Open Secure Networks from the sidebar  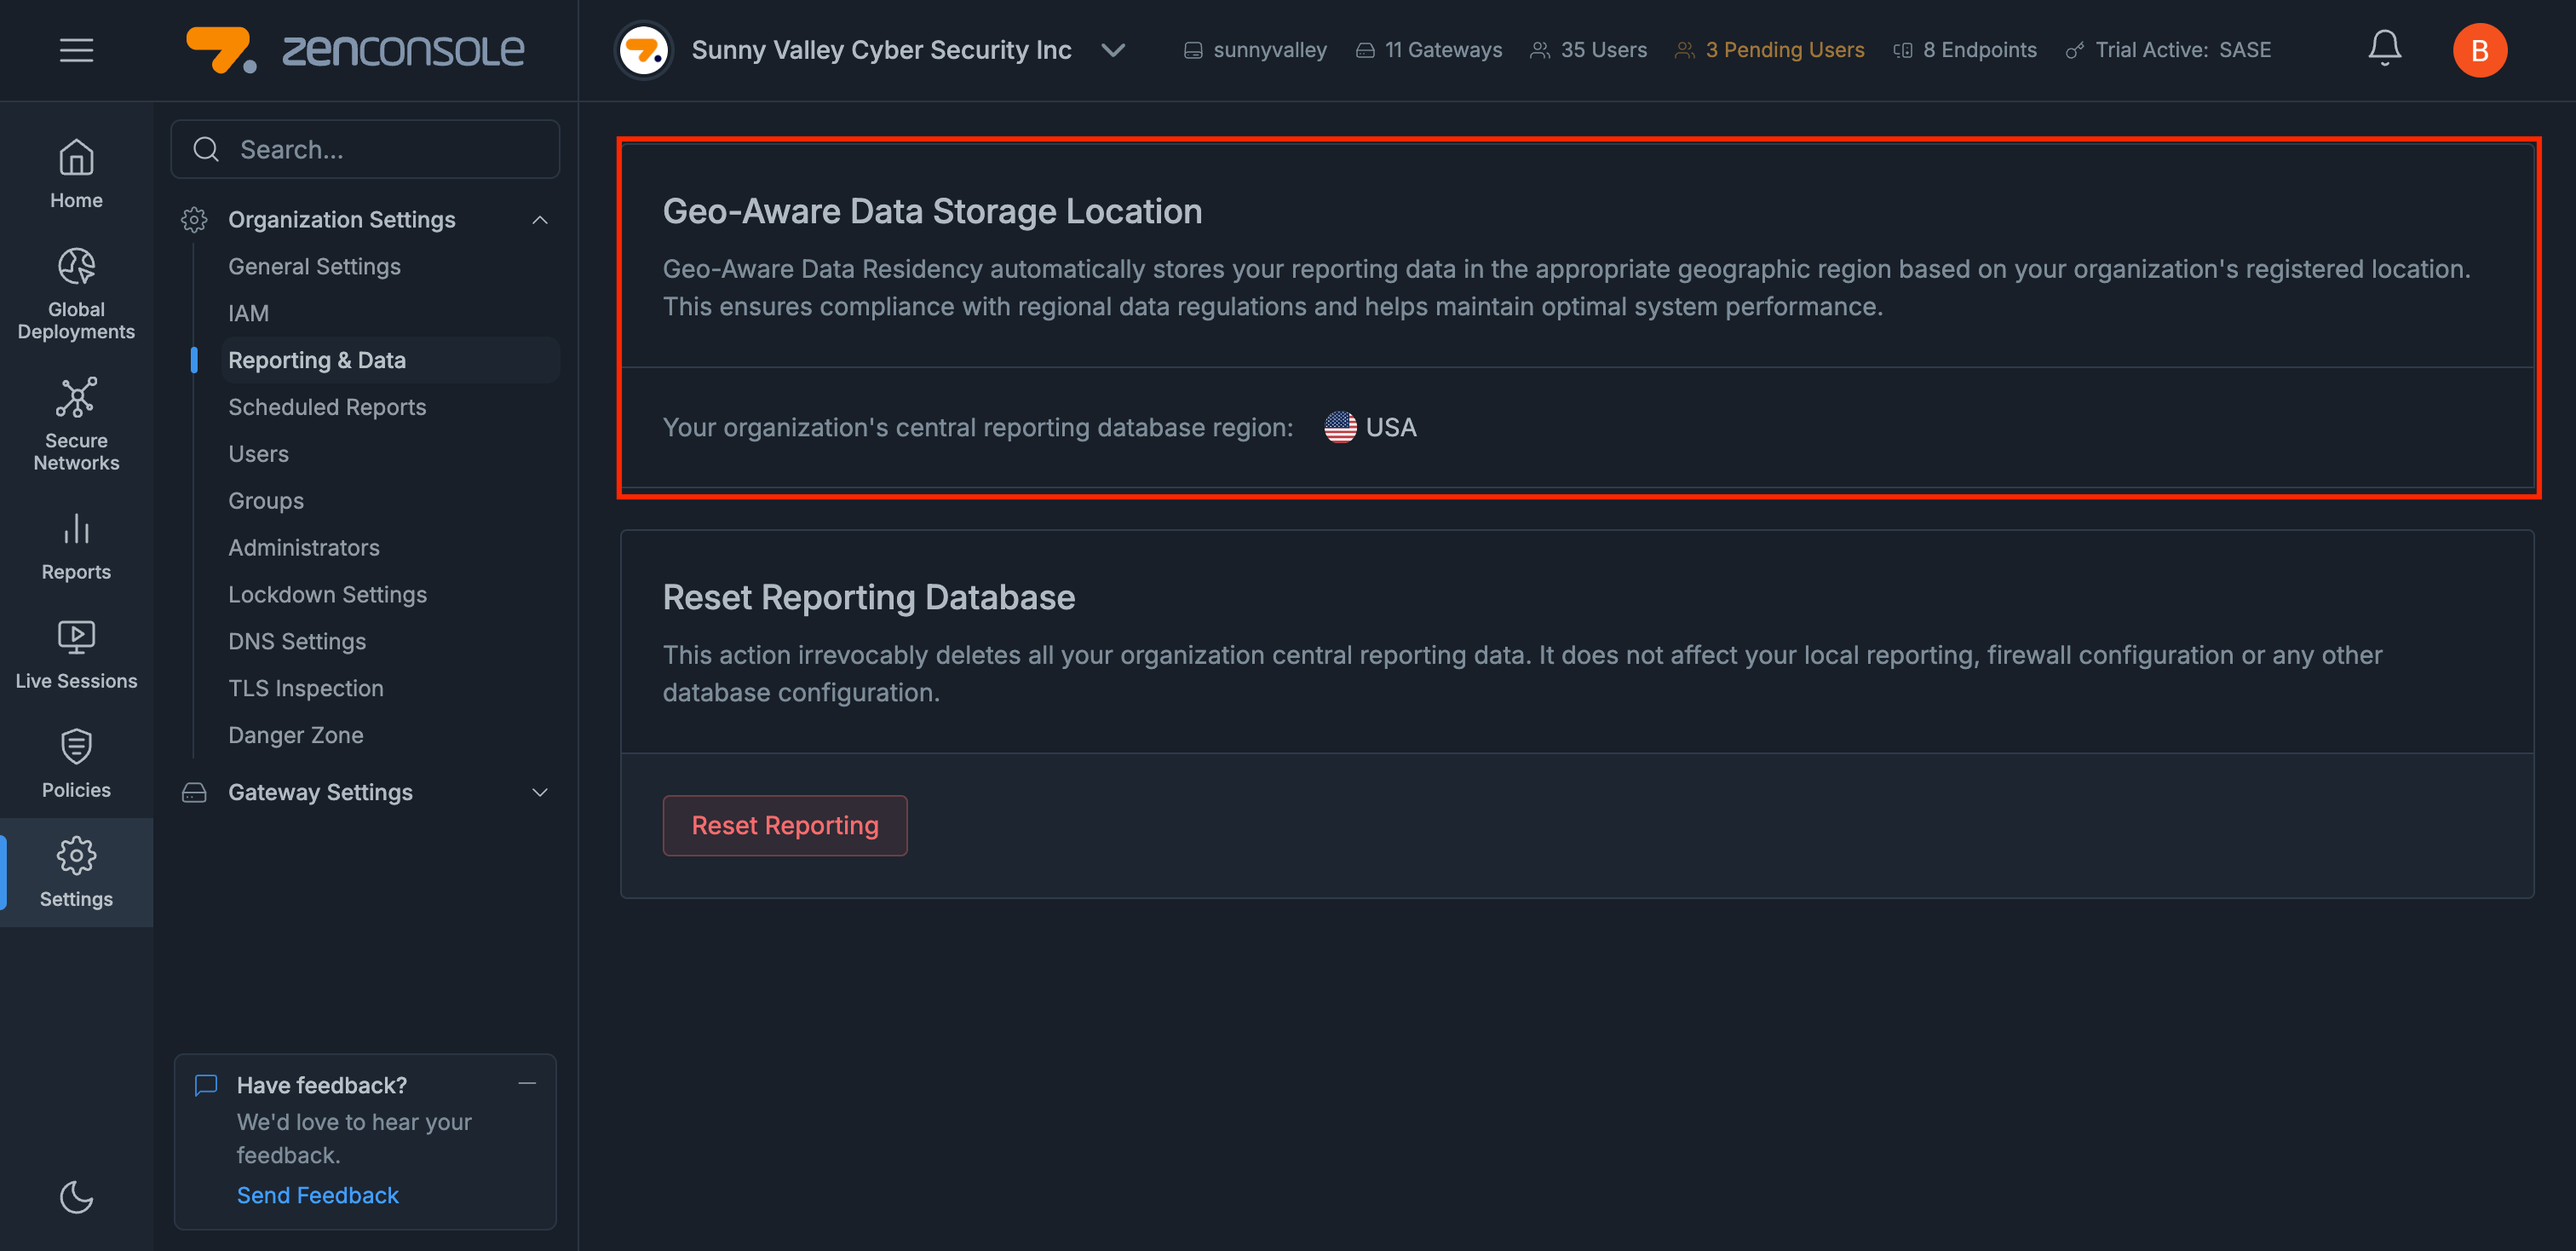[x=75, y=398]
